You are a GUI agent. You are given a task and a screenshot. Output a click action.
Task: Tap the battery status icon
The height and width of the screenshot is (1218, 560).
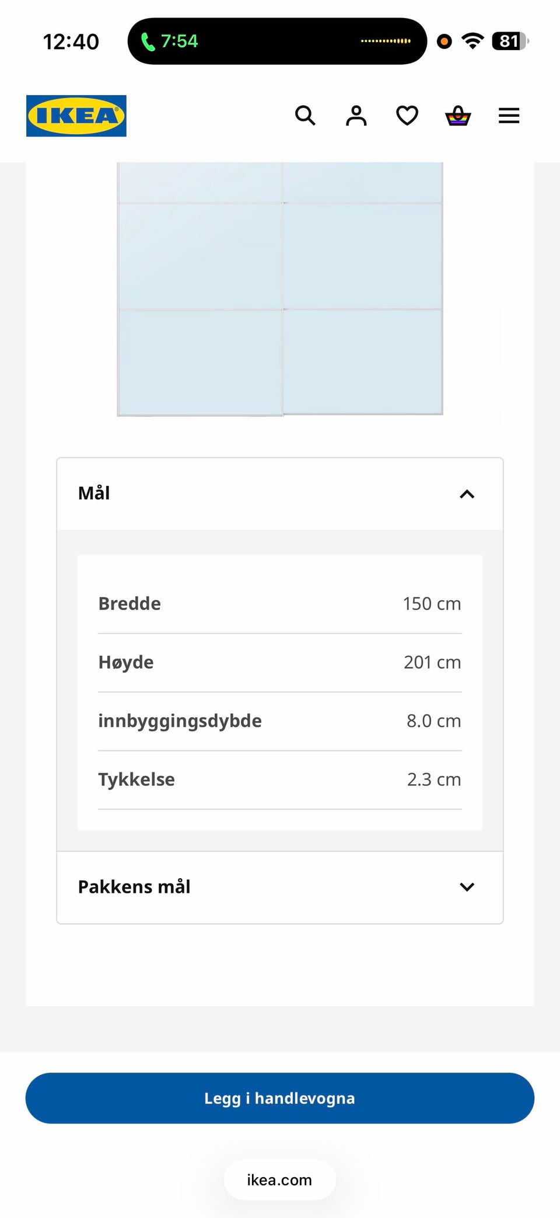(510, 41)
